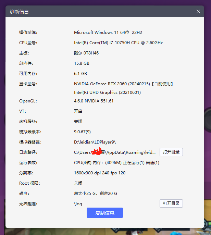Open the 日志路径 directory with 打开目录

tap(171, 152)
